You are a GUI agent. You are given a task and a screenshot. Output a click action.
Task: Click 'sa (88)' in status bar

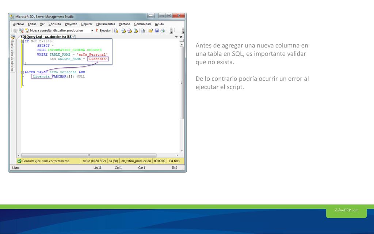(114, 161)
